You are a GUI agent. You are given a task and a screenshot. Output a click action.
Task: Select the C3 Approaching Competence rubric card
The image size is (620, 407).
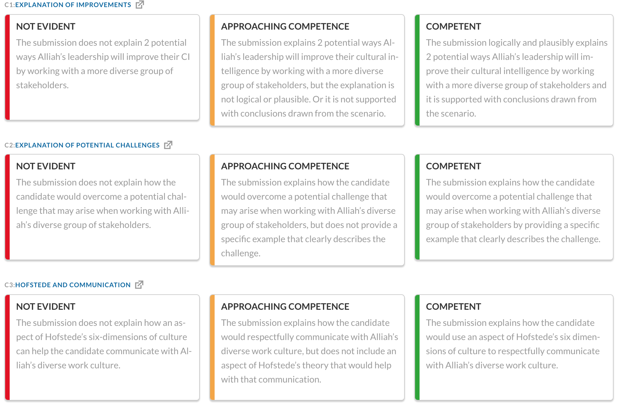tap(307, 347)
